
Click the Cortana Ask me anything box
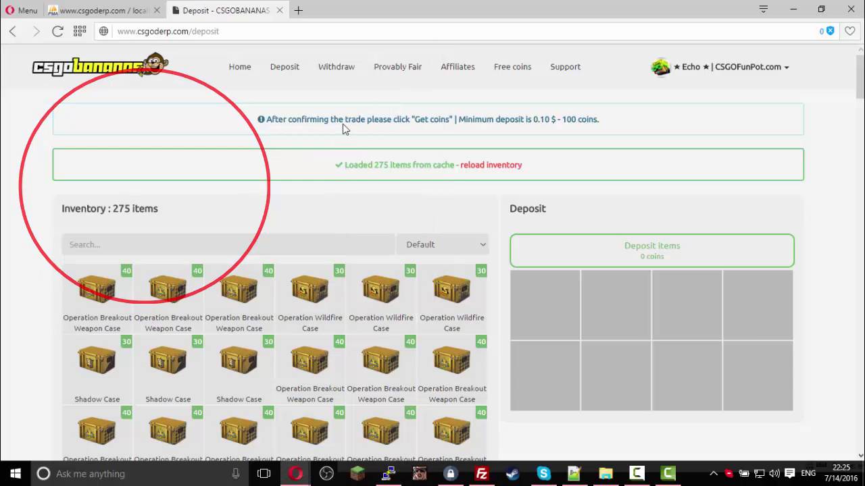(140, 473)
